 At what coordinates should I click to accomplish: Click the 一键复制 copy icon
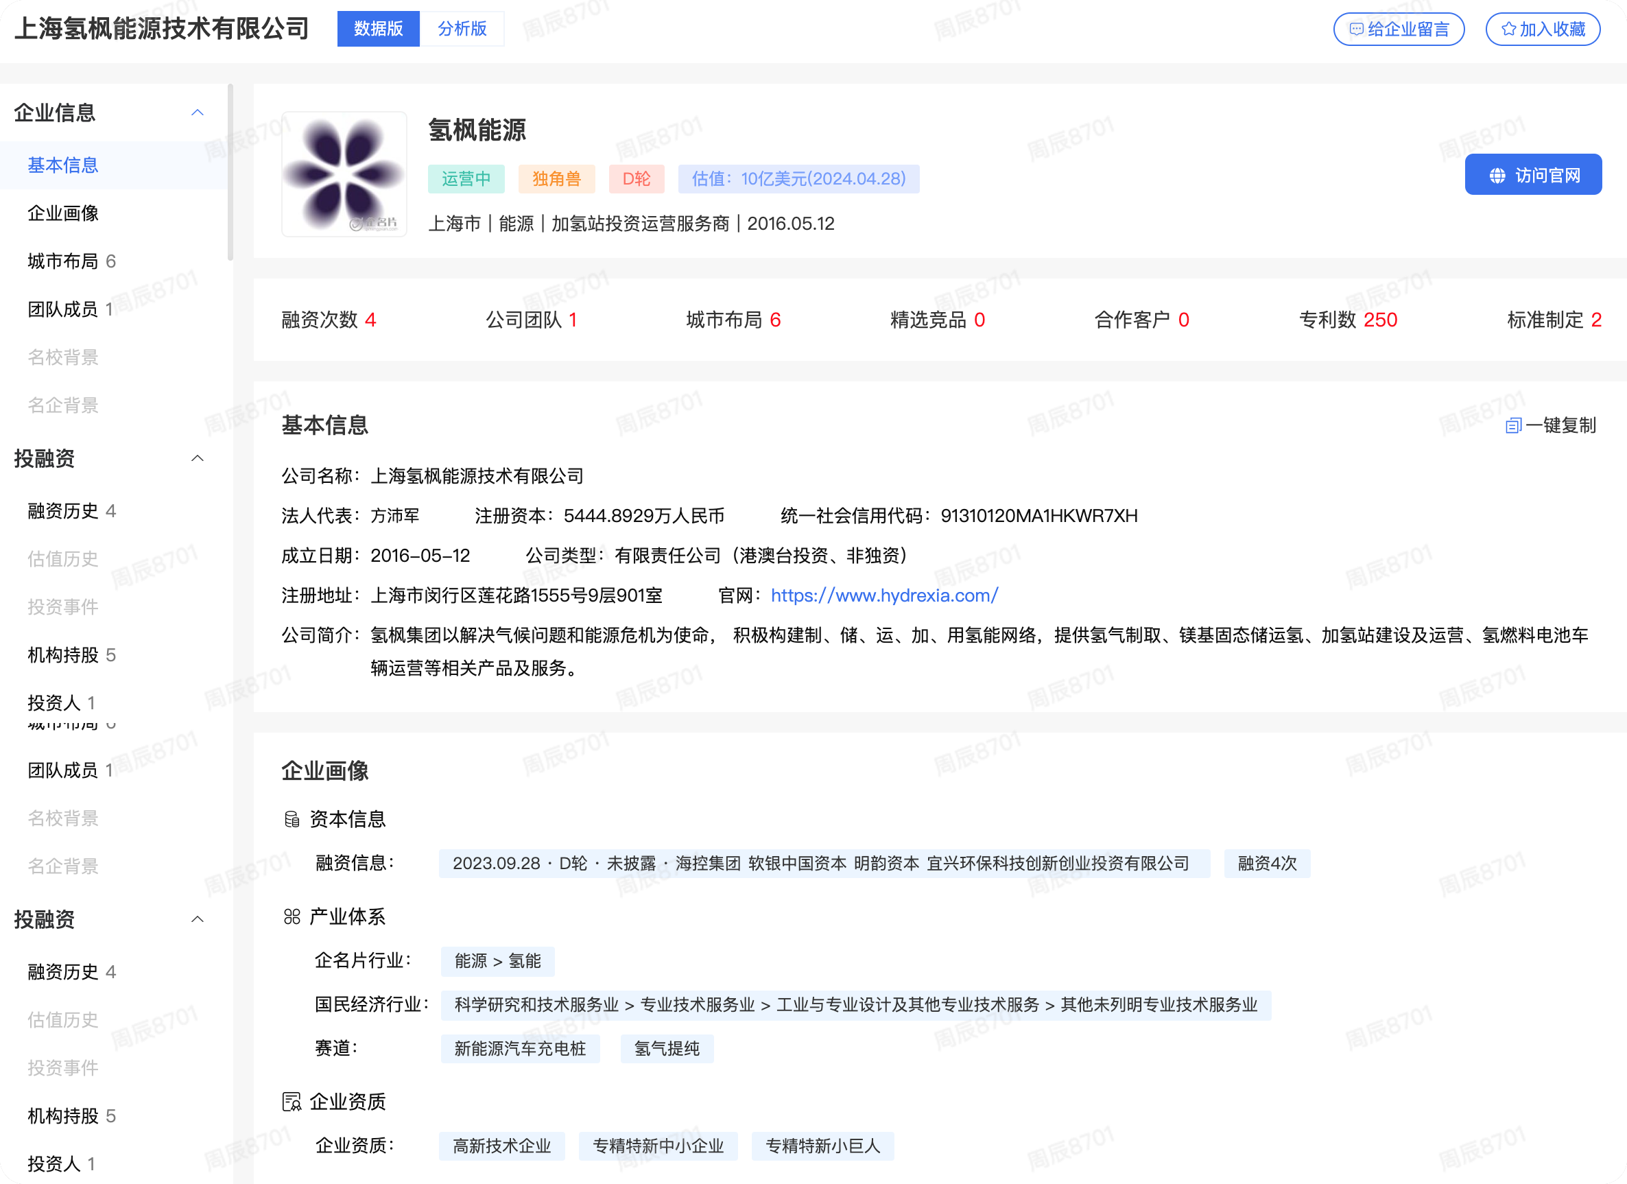pyautogui.click(x=1513, y=425)
